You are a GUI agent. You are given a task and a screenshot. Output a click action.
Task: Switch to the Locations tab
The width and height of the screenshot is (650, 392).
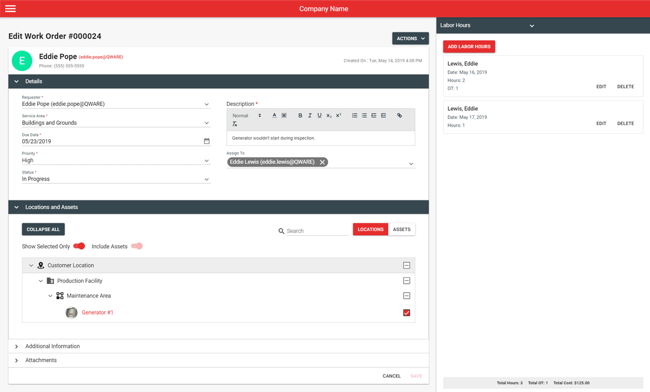(370, 229)
